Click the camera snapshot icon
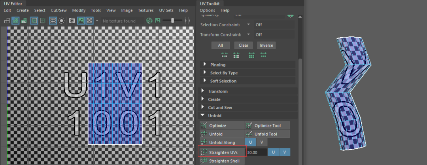The image size is (427, 165). point(72,21)
